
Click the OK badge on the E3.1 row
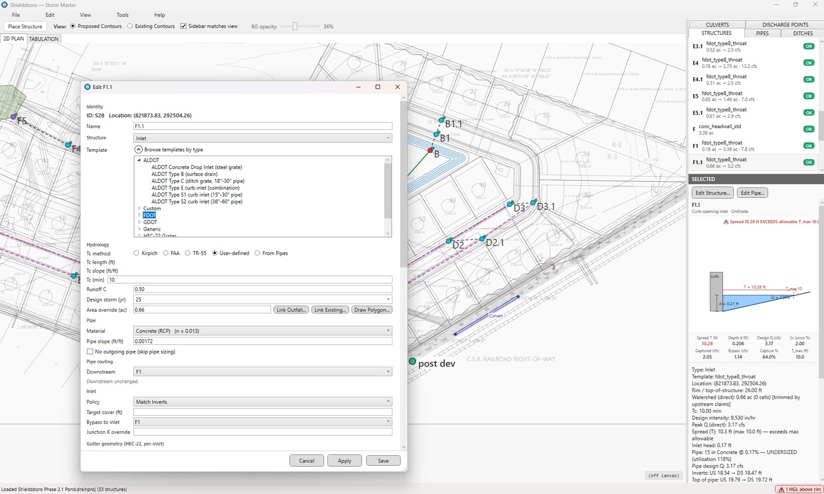tap(809, 46)
